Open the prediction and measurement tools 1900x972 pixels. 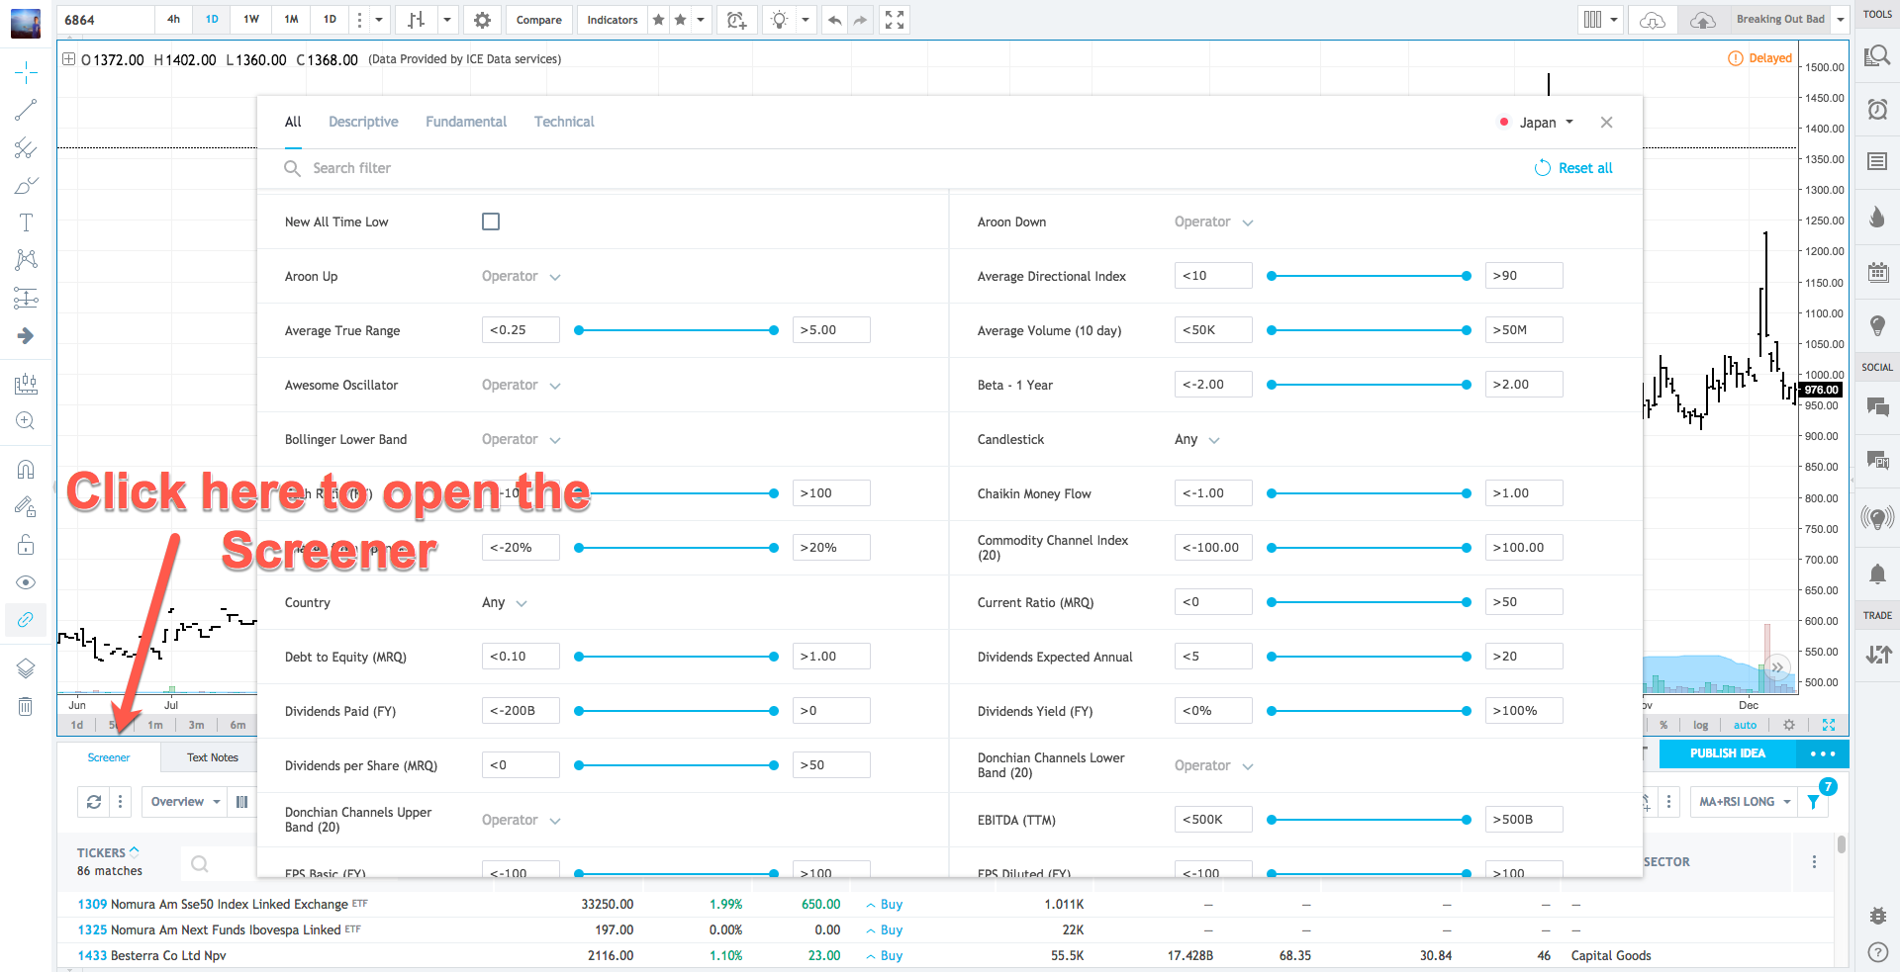pos(26,298)
